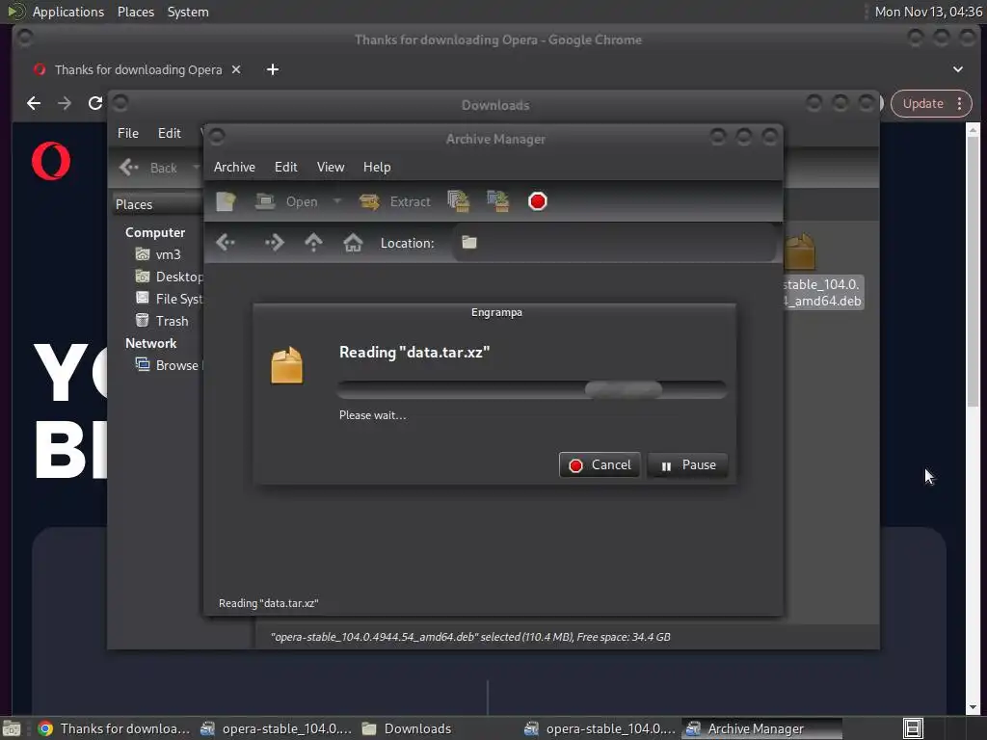
Task: Click the Chrome Update button
Action: [922, 103]
